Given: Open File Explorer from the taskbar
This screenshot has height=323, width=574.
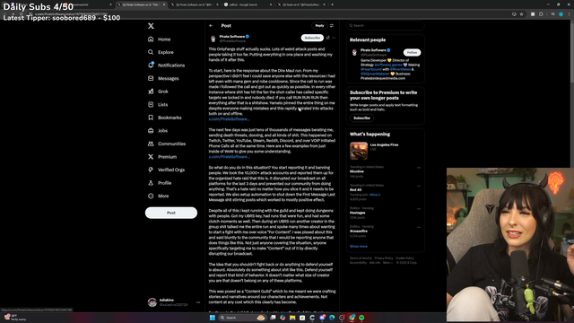Looking at the screenshot, I should [292, 318].
